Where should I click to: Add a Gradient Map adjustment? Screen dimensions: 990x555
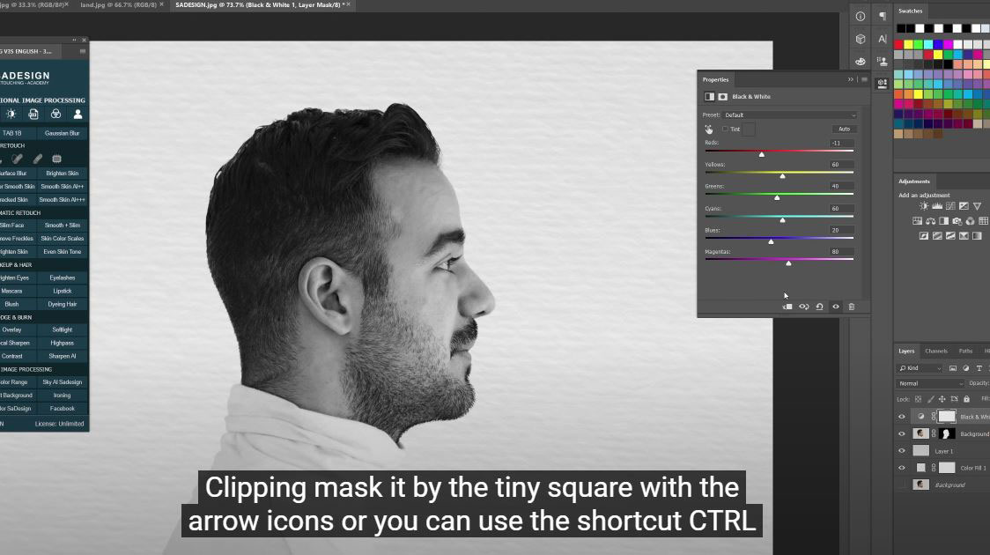977,236
